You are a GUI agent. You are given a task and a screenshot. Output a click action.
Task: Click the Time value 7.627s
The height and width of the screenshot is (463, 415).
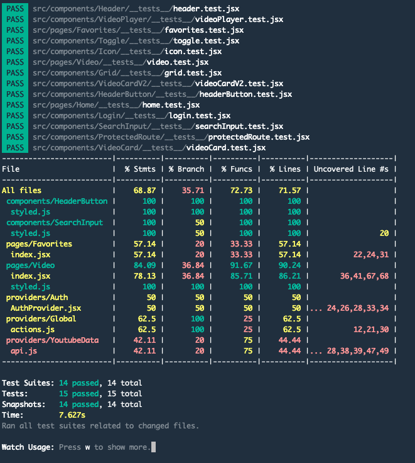pos(72,415)
